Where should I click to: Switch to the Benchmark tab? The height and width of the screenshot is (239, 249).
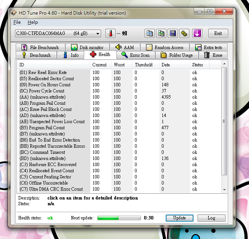pyautogui.click(x=37, y=55)
